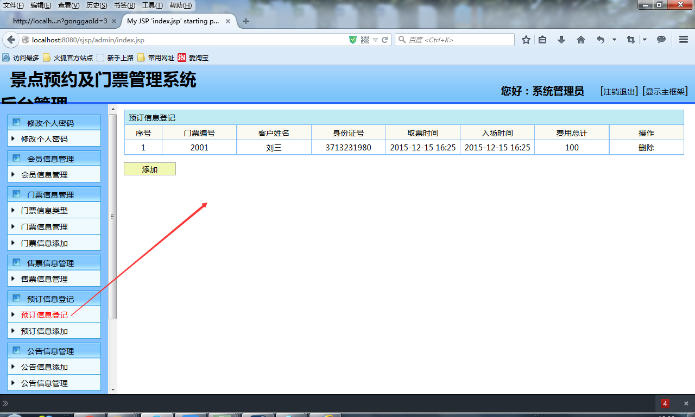695x417 pixels.
Task: Open the 常用网址 bookmark folder
Action: point(156,58)
